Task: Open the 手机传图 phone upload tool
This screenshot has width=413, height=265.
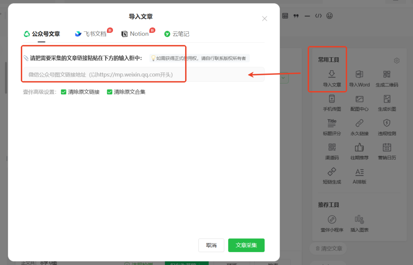Action: pos(332,103)
